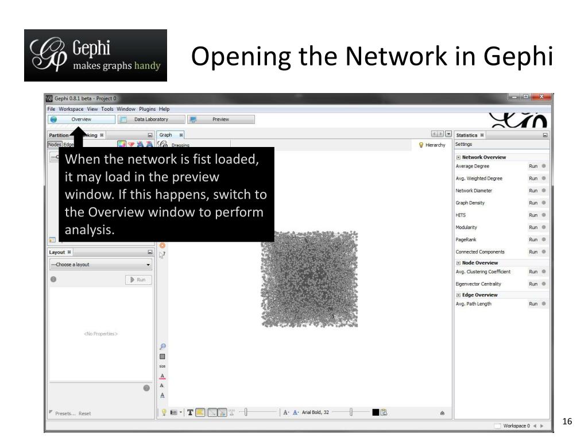This screenshot has height=441, width=588.
Task: Toggle the second edge color mode button
Action: tap(222, 412)
